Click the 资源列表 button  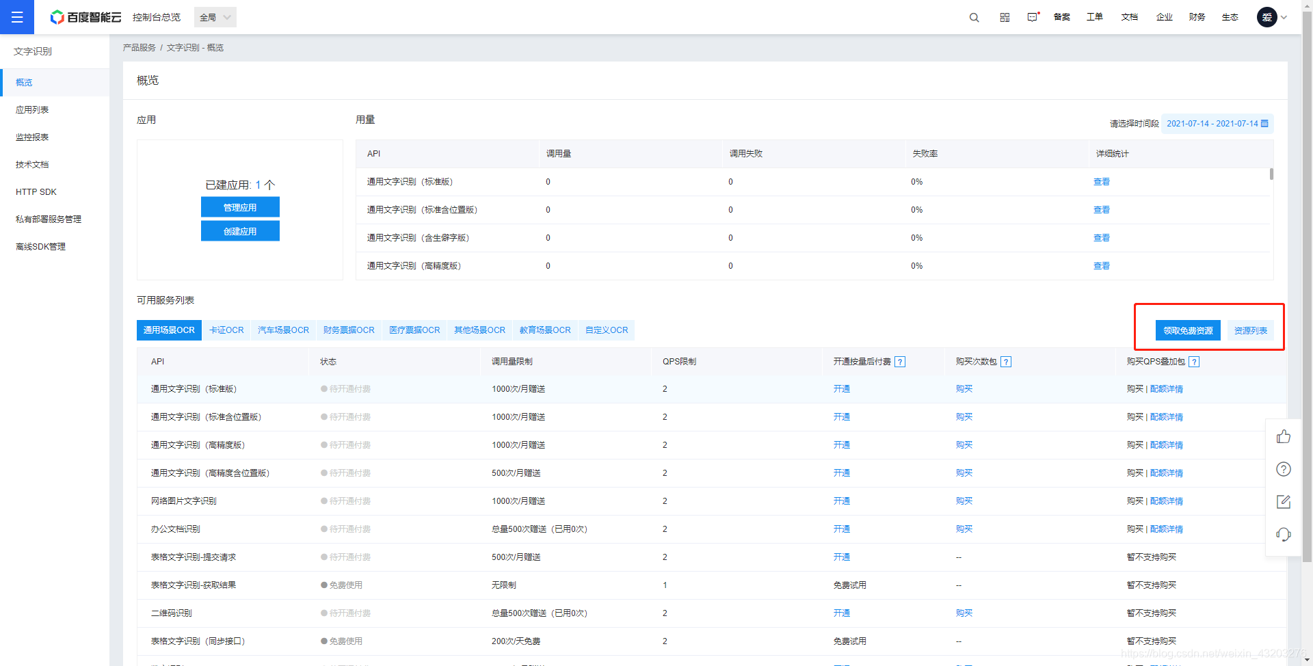pyautogui.click(x=1250, y=330)
